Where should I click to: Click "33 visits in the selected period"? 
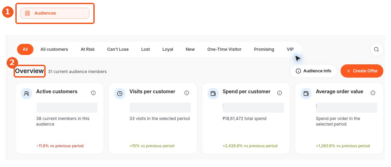(159, 119)
